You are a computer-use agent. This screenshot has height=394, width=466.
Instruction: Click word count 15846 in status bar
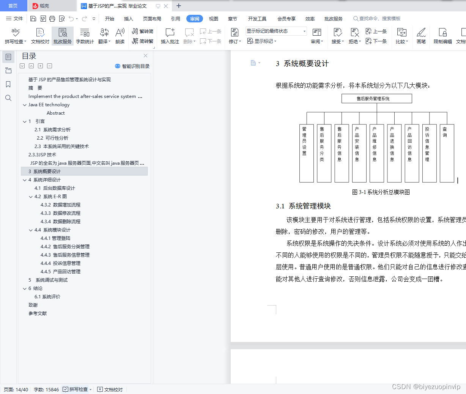coord(46,389)
